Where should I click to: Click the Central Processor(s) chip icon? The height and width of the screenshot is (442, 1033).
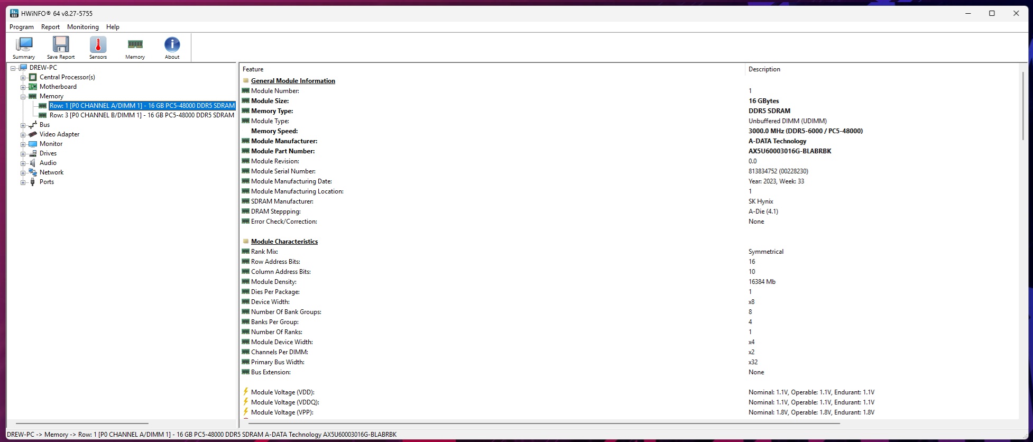point(33,77)
